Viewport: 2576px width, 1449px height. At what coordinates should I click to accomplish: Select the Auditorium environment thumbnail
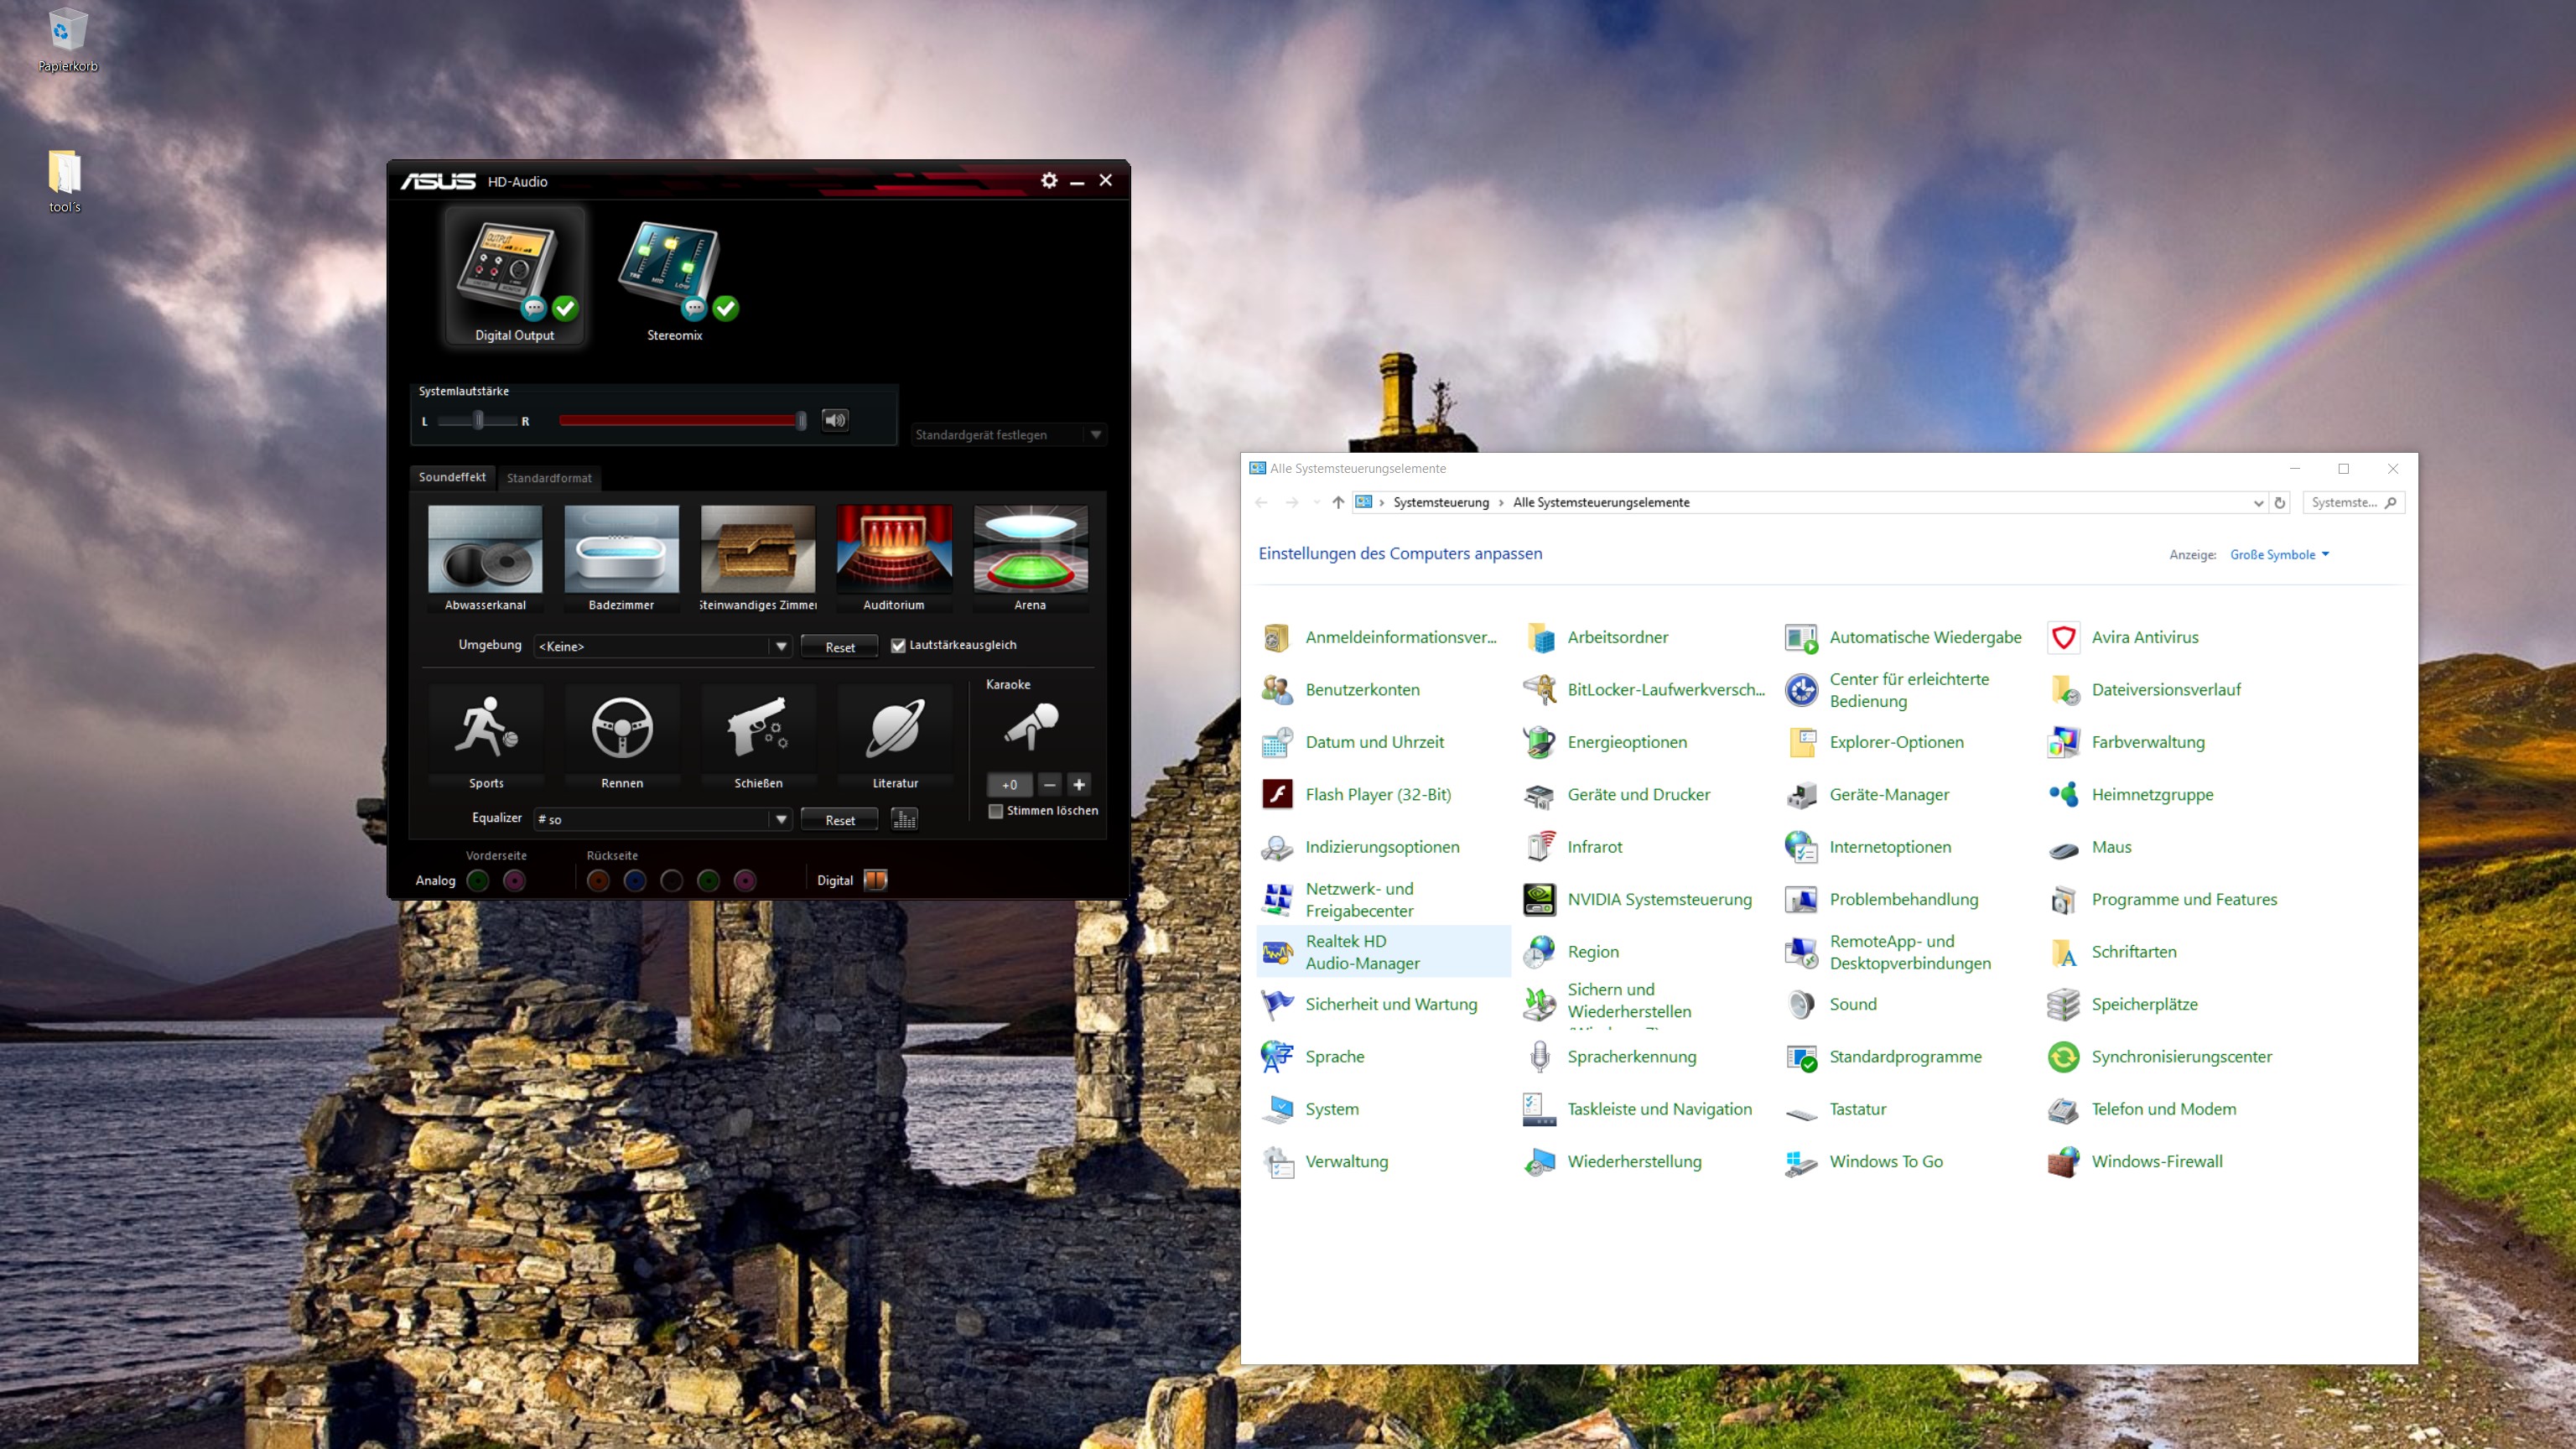pyautogui.click(x=894, y=550)
